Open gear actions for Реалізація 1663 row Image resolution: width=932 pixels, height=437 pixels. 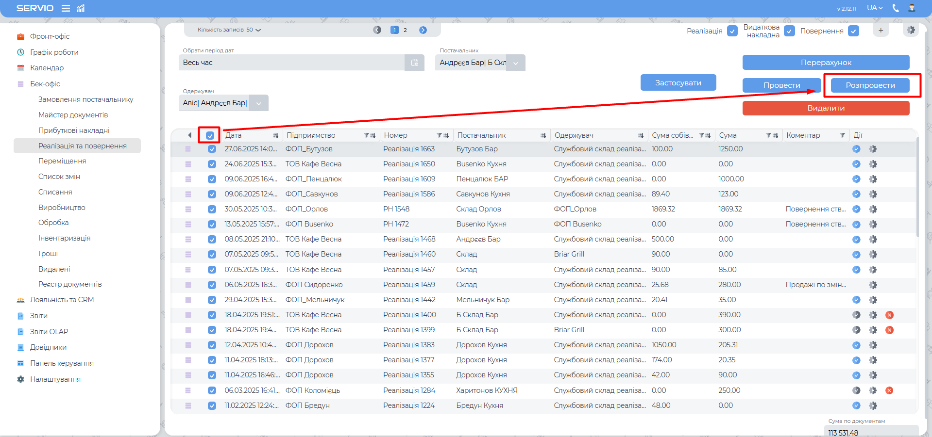873,149
